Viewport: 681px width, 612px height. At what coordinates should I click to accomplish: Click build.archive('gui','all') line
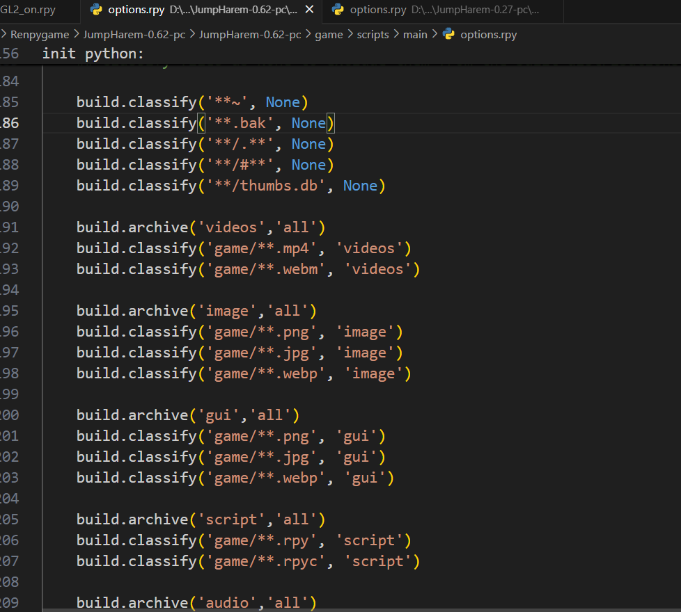pyautogui.click(x=188, y=415)
